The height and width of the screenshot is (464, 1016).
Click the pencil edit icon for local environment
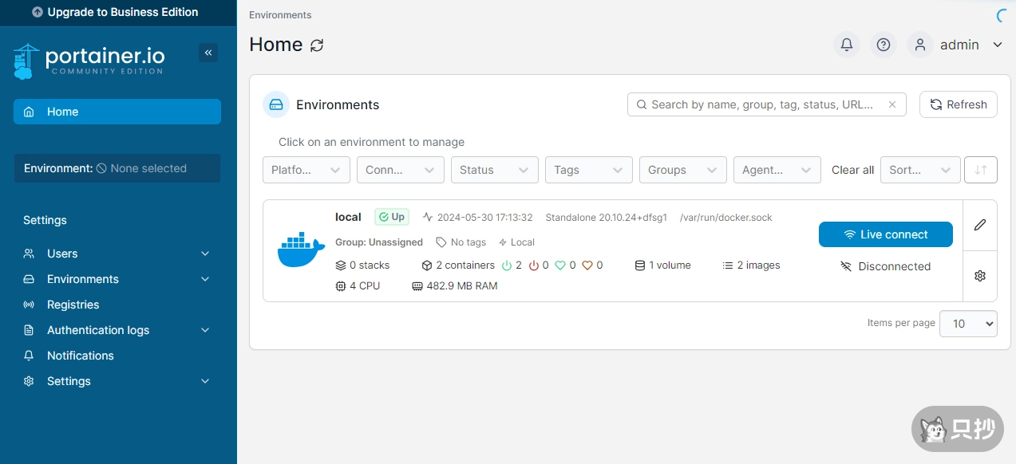pyautogui.click(x=980, y=225)
